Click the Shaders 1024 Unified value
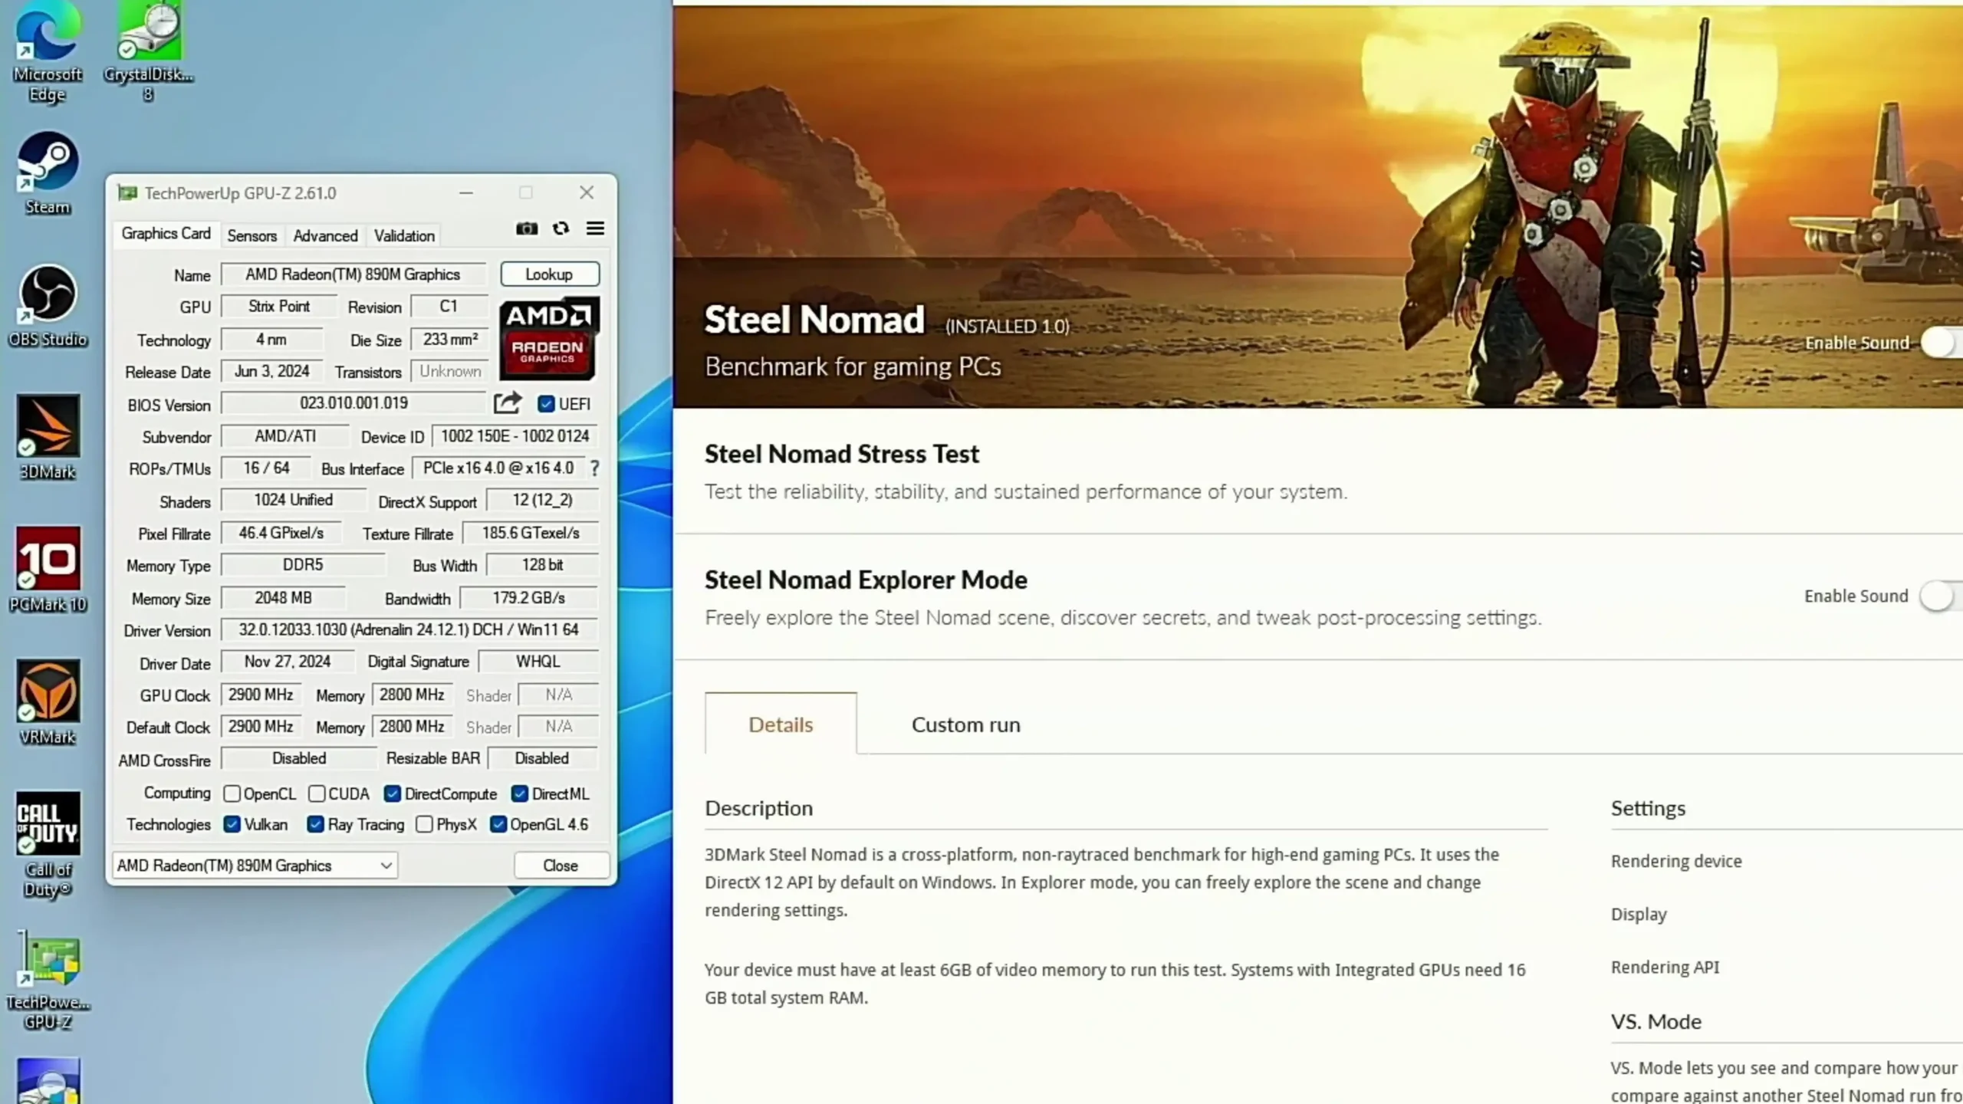This screenshot has width=1963, height=1104. [293, 500]
